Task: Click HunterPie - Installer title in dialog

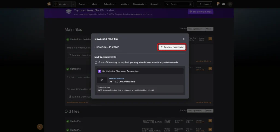Action: point(107,47)
